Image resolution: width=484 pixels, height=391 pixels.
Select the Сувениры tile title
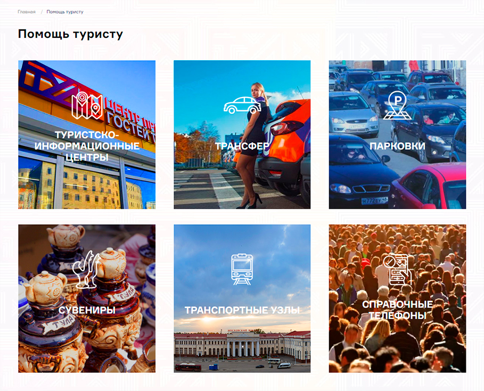click(87, 310)
